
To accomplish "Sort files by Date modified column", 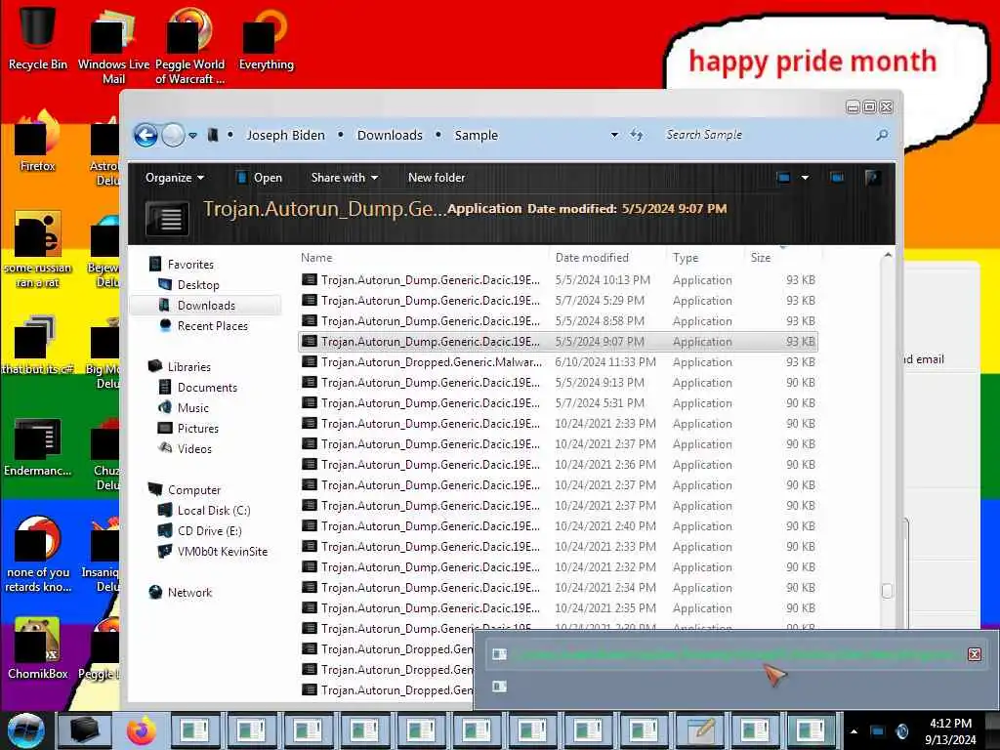I will (606, 258).
